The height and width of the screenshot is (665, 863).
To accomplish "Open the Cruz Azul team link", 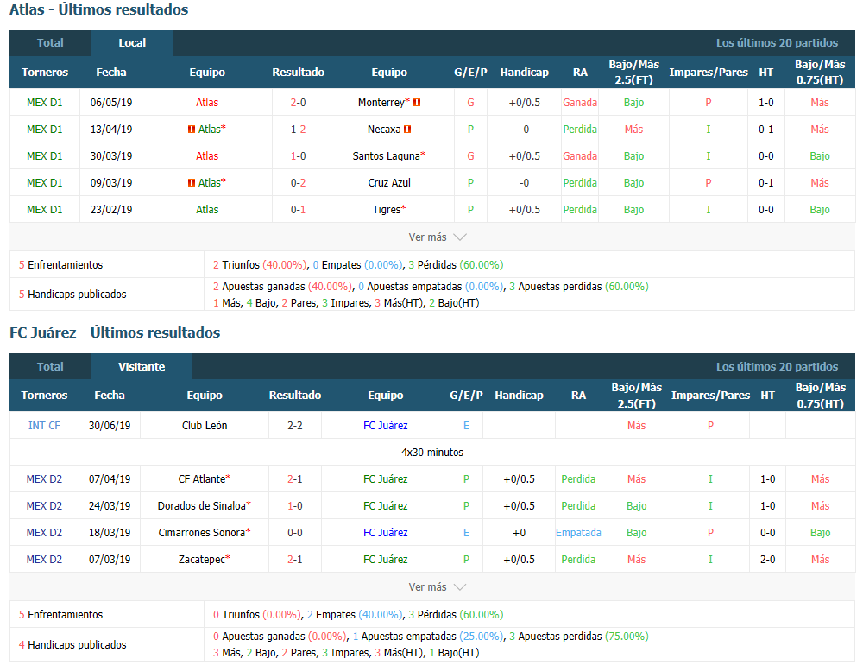I will (x=389, y=183).
